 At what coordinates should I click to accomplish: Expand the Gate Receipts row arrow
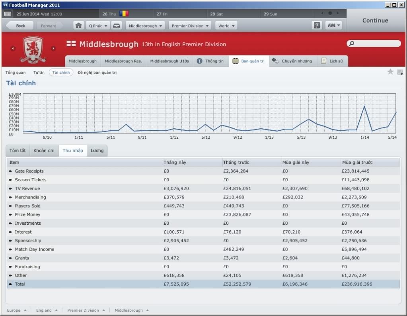tap(11, 171)
